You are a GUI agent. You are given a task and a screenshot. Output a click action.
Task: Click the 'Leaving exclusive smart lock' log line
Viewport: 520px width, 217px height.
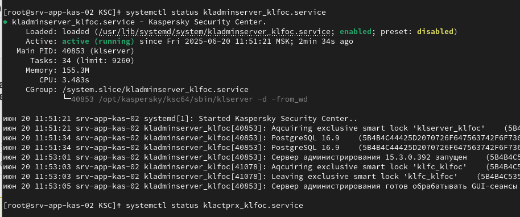click(x=260, y=176)
